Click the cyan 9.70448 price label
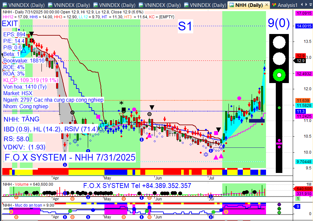 click(x=304, y=161)
